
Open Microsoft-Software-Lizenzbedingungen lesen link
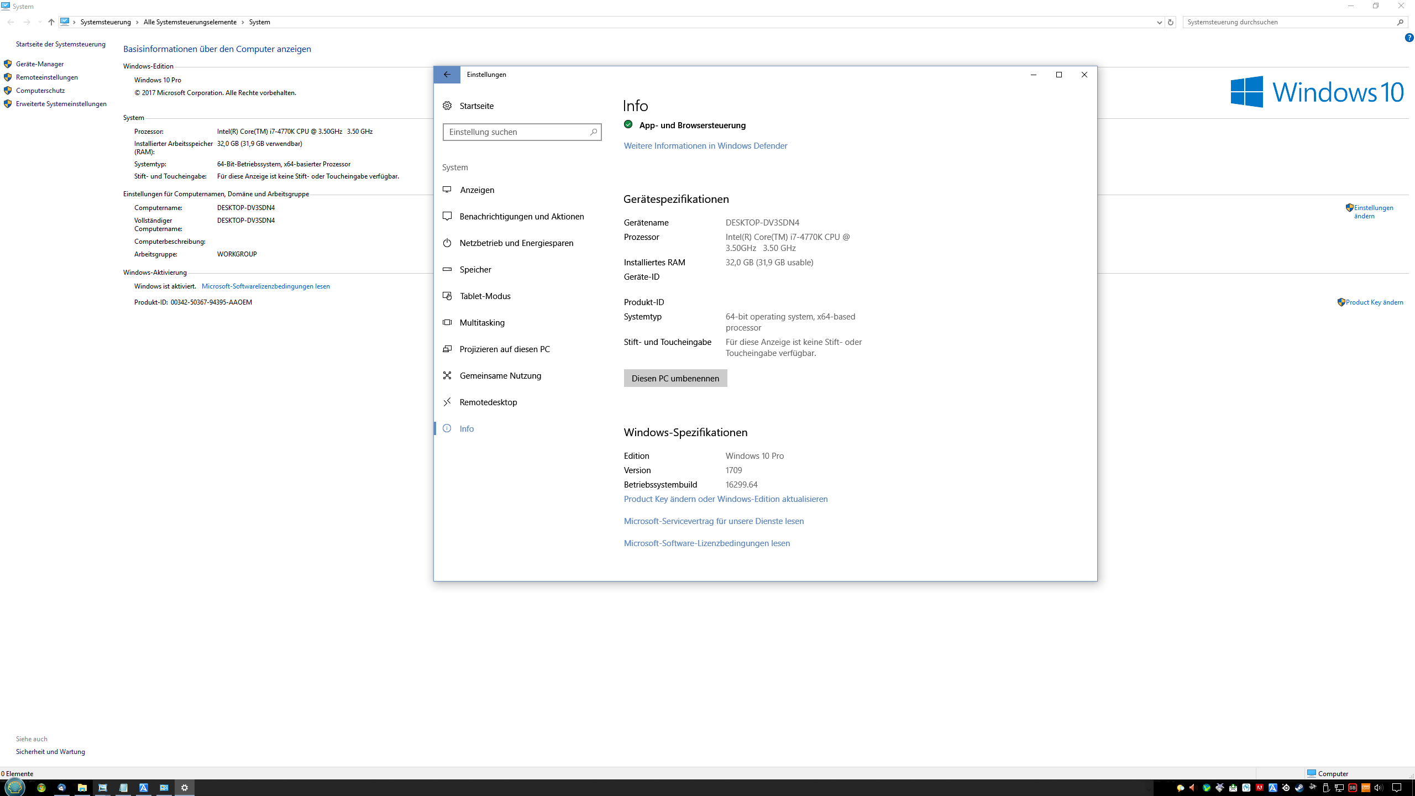click(707, 543)
